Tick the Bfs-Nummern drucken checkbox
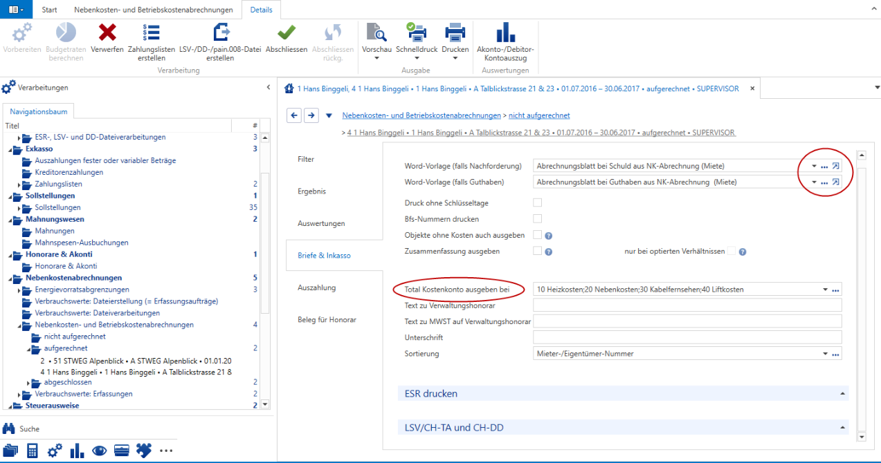Viewport: 881px width, 463px height. pos(537,219)
